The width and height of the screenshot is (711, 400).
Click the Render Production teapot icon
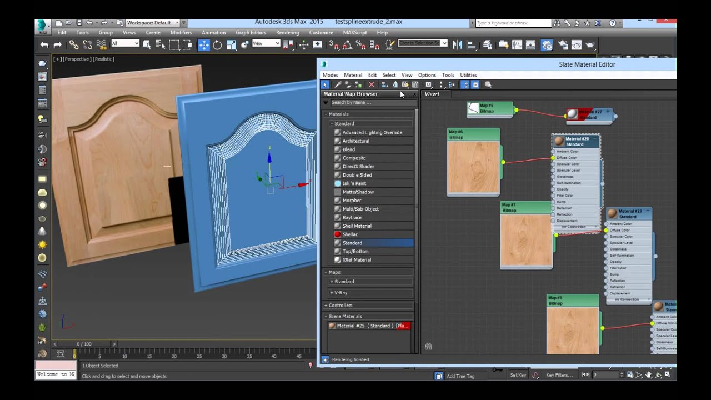click(590, 45)
